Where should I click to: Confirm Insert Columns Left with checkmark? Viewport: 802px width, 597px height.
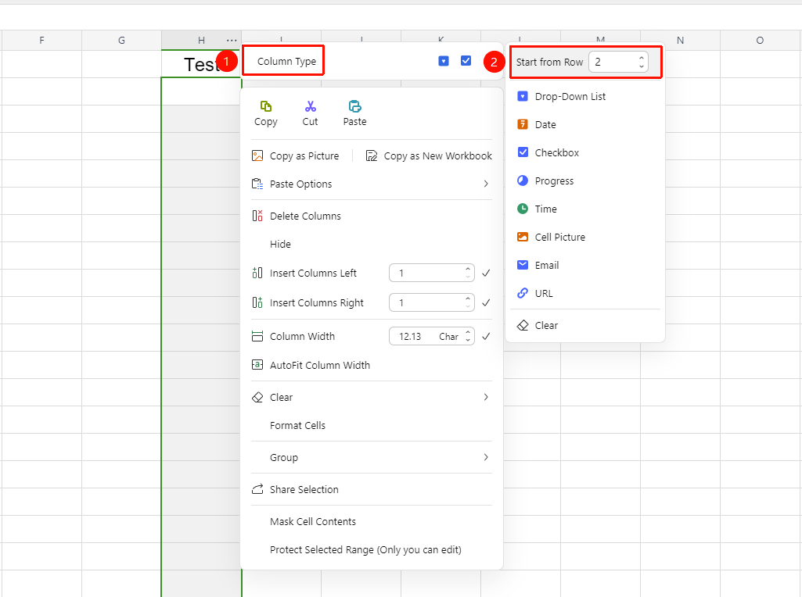coord(486,273)
